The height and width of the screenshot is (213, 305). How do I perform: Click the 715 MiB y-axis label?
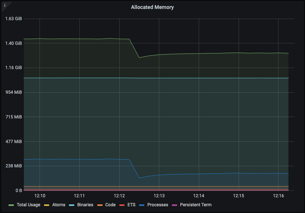point(14,117)
